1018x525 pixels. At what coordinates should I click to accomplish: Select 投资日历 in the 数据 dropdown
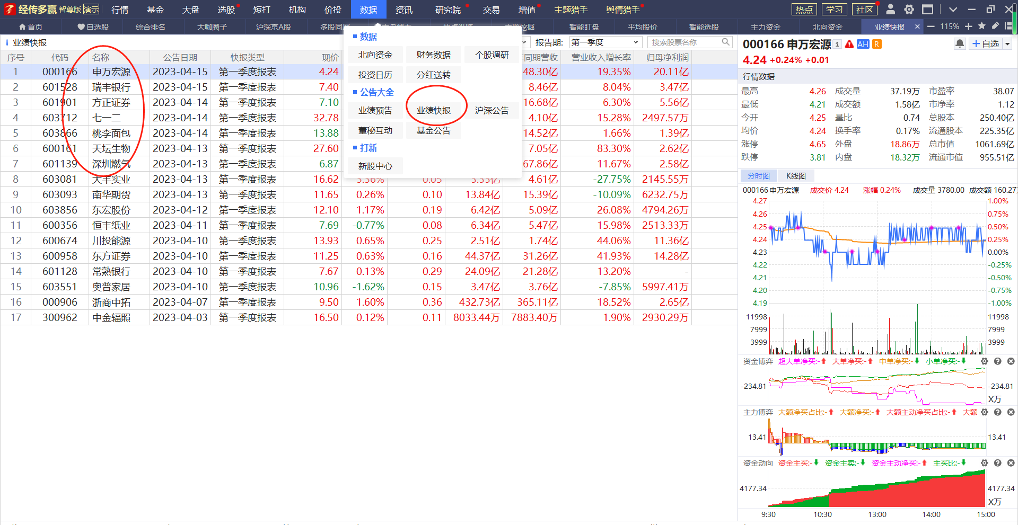(375, 75)
